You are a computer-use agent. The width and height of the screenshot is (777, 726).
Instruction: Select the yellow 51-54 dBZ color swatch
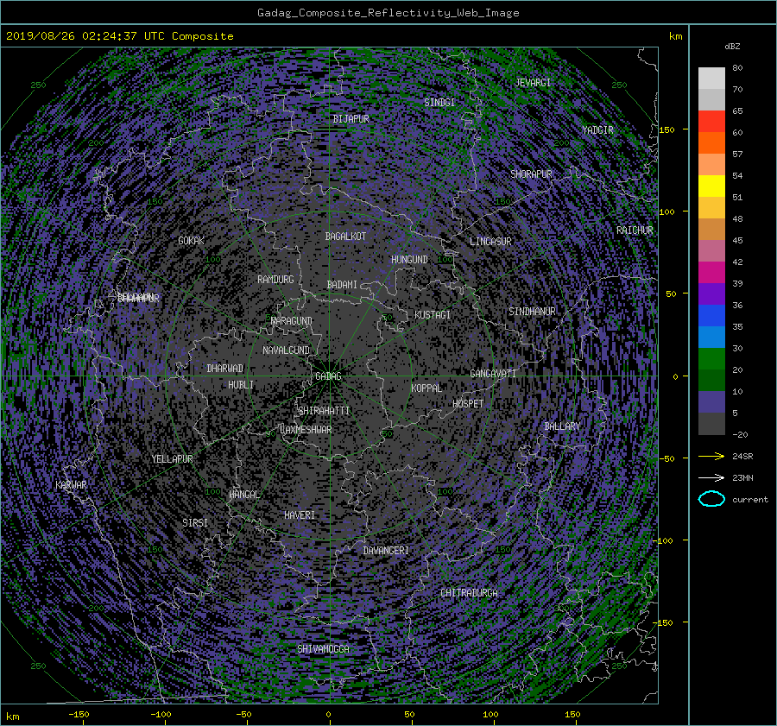click(x=711, y=186)
